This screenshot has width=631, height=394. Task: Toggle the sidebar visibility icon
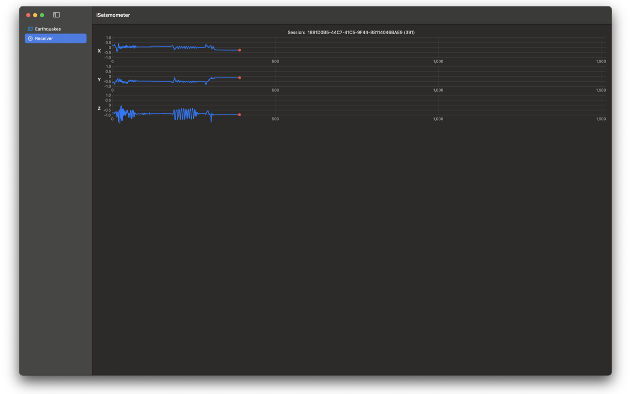pos(56,15)
